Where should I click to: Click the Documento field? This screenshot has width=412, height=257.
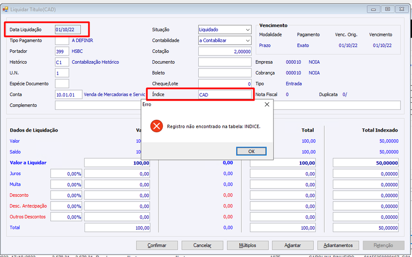pyautogui.click(x=225, y=62)
